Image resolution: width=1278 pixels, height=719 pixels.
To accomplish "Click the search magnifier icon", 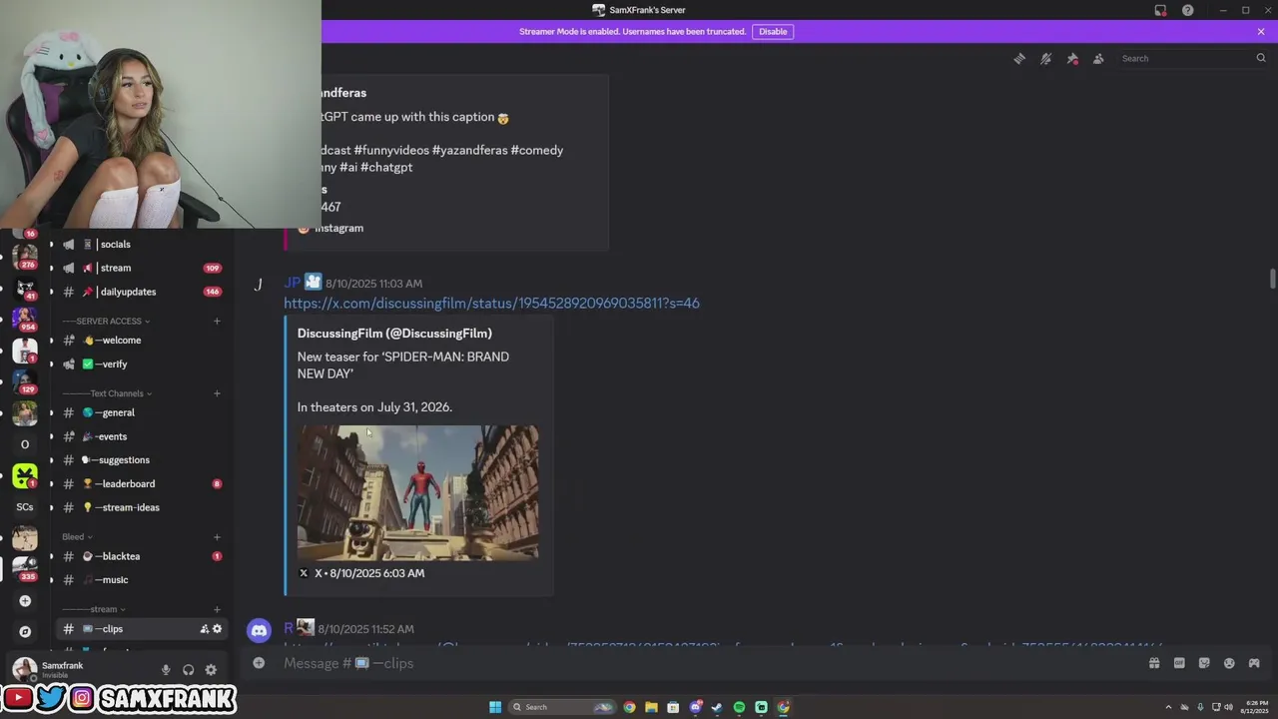I will (x=1261, y=59).
